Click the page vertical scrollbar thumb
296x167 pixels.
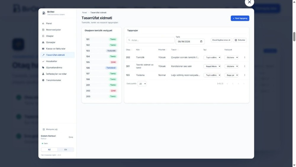coord(294,37)
